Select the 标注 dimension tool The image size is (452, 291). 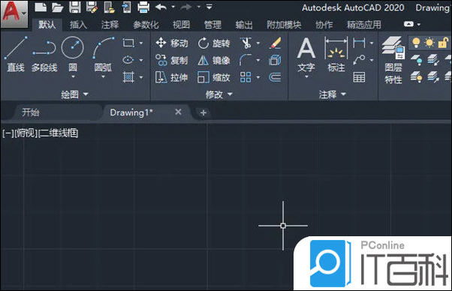pyautogui.click(x=336, y=54)
